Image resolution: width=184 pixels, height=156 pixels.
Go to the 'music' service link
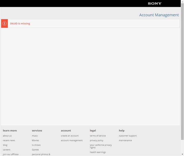pyautogui.click(x=35, y=136)
